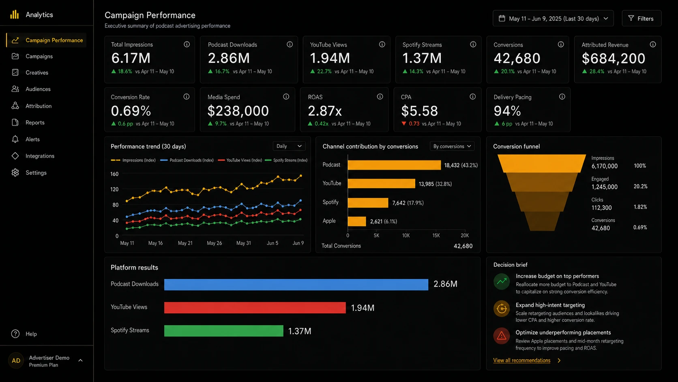Click the Analytics bar-chart logo icon

(x=15, y=14)
